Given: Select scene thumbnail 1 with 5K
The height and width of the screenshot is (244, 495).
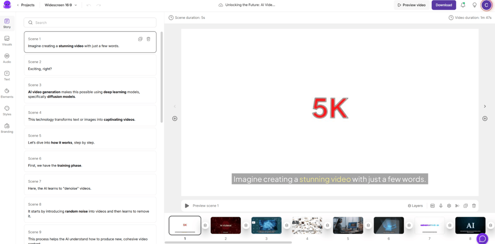Looking at the screenshot, I should [185, 225].
